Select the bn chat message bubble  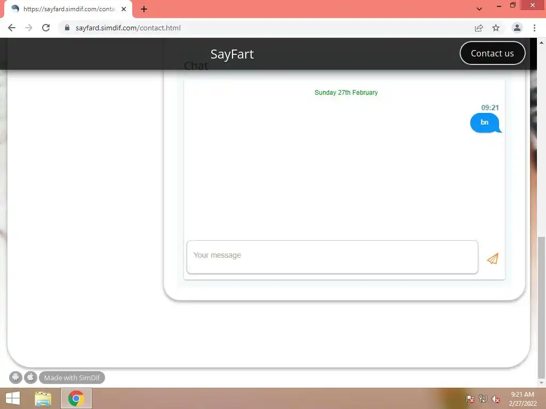pyautogui.click(x=485, y=122)
